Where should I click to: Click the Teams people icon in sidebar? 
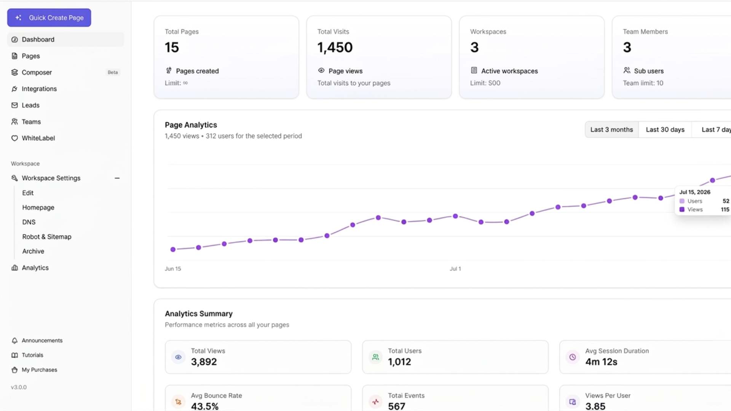(14, 121)
